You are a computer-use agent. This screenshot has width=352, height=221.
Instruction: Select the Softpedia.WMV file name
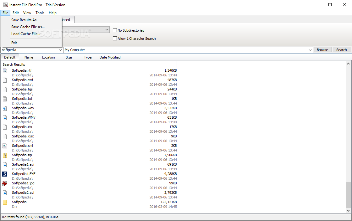pos(24,117)
